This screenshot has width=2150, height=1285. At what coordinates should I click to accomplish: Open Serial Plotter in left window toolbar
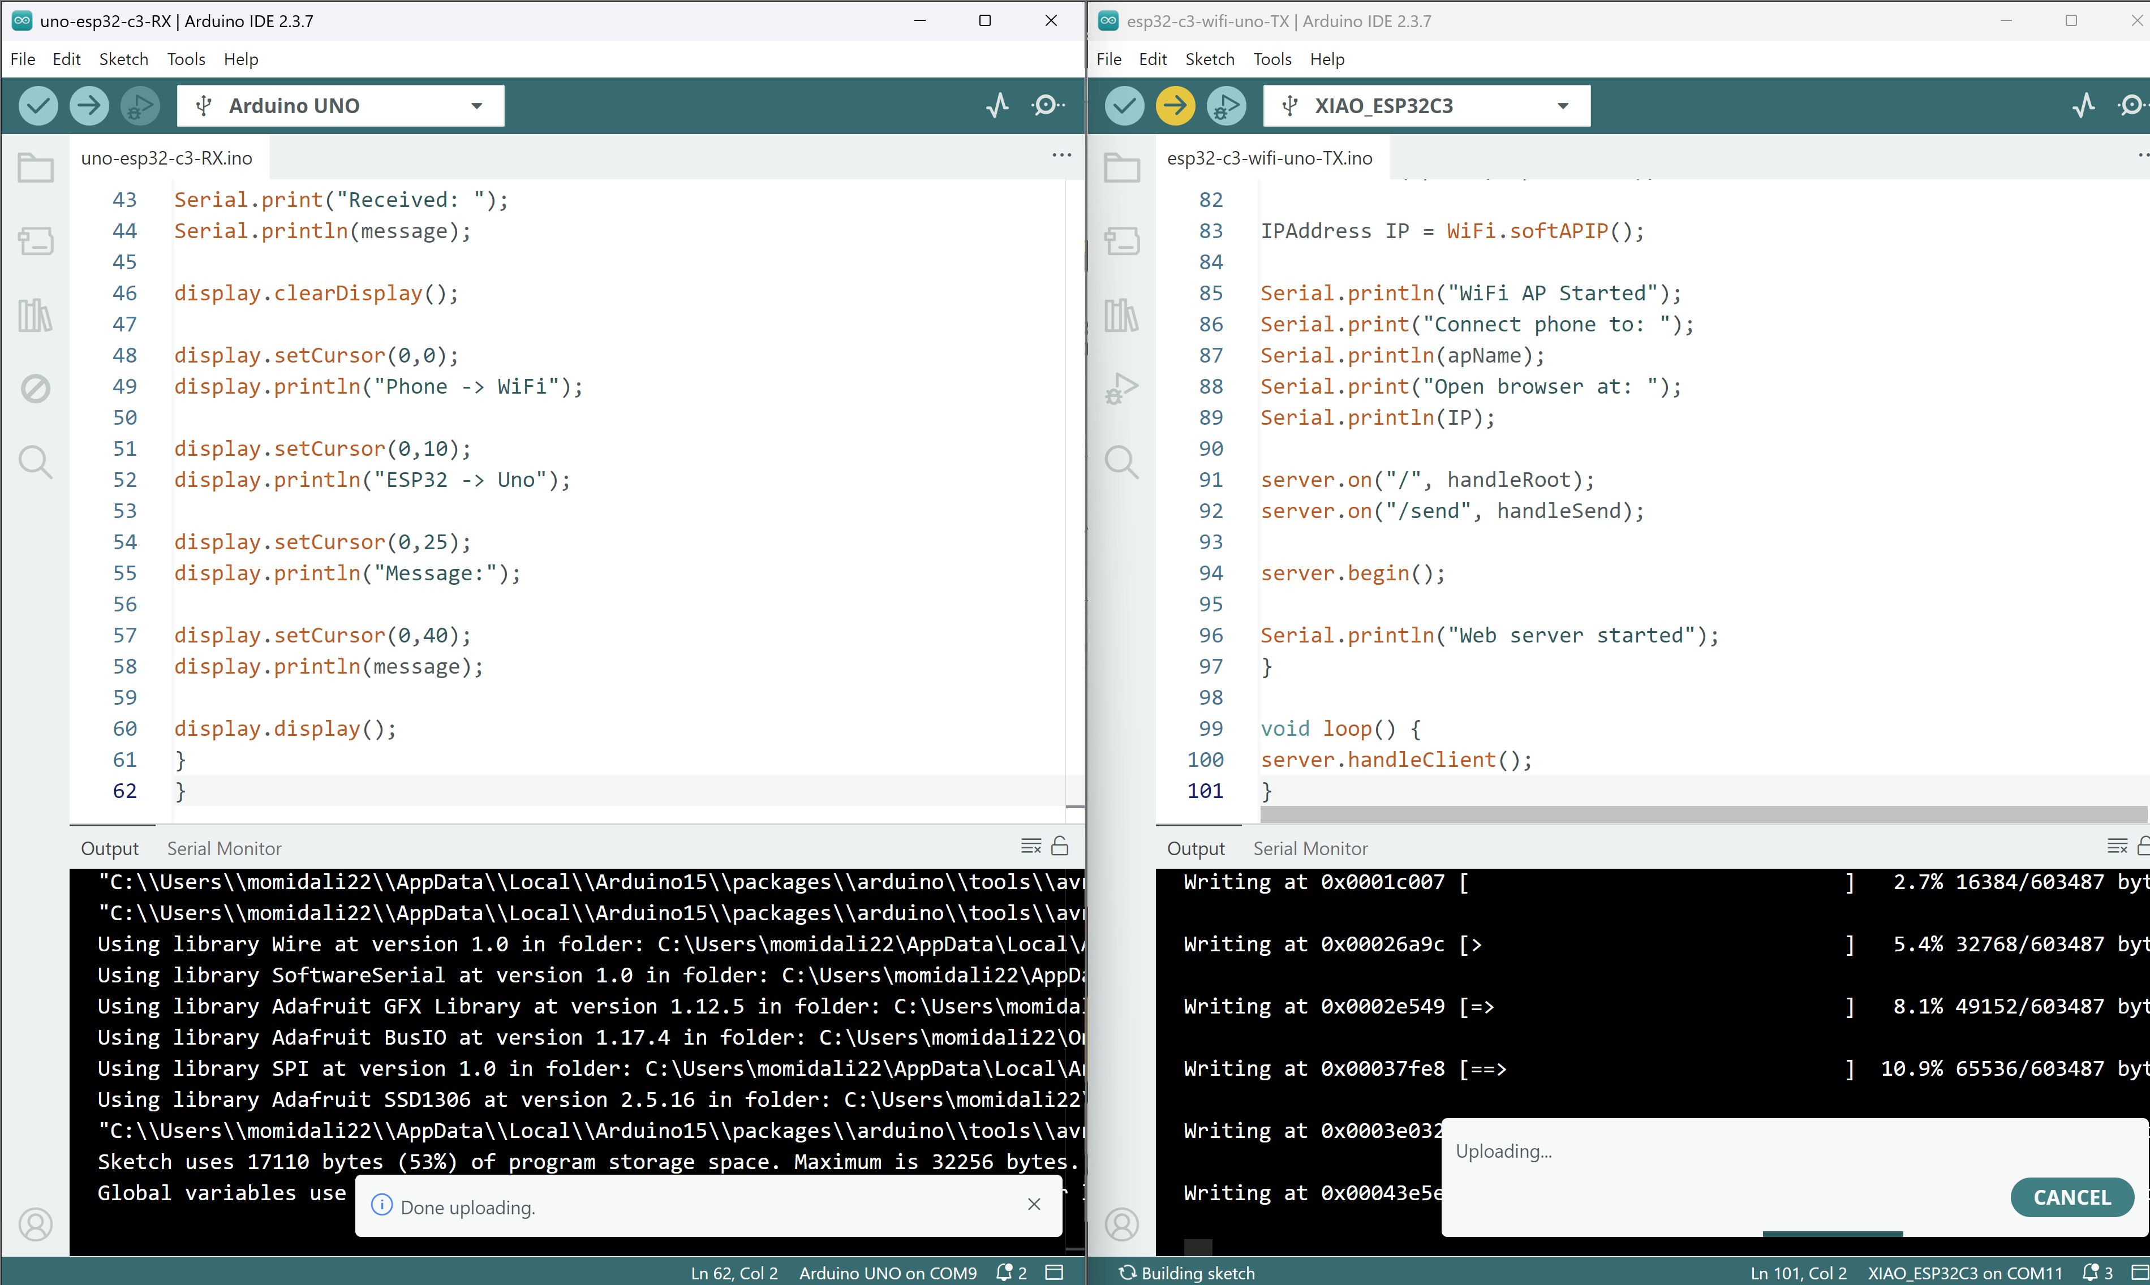997,106
